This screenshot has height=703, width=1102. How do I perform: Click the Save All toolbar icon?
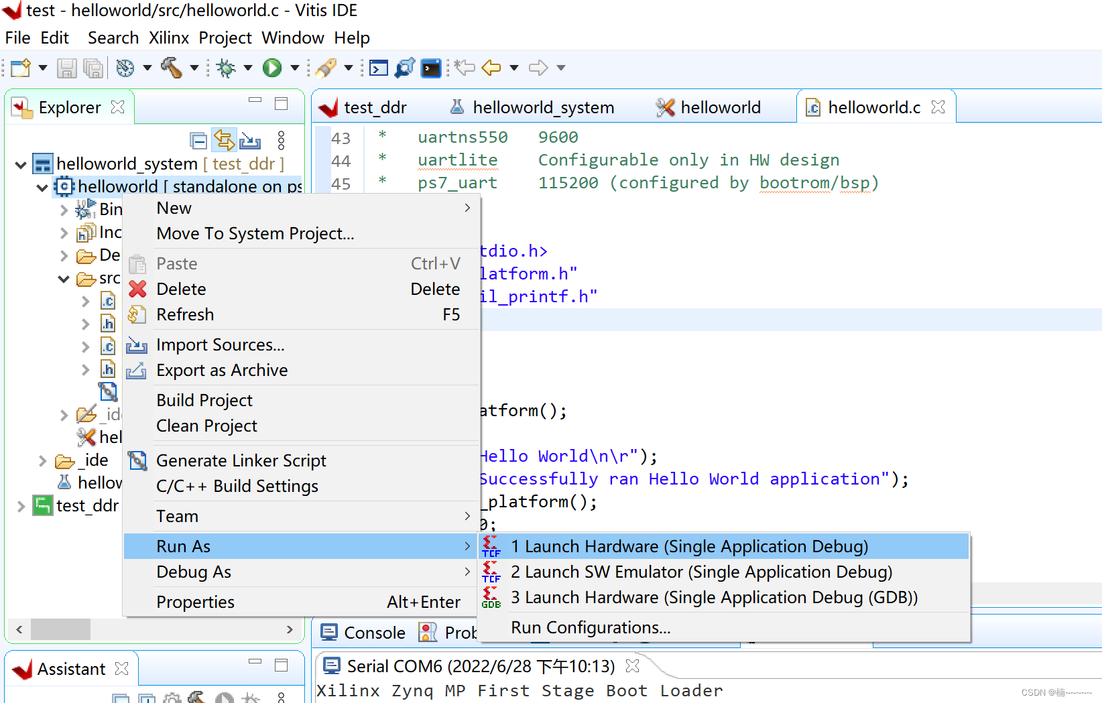(x=93, y=68)
